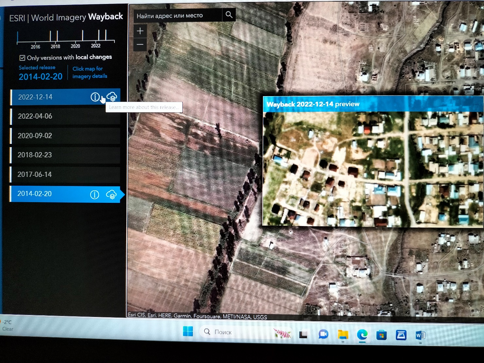Show info for the selected 2014-02-20 release
484x363 pixels.
[x=95, y=195]
